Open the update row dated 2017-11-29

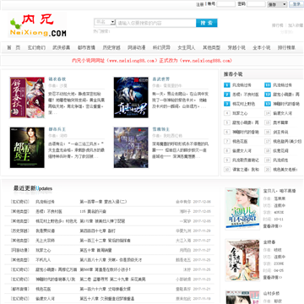coord(109,231)
